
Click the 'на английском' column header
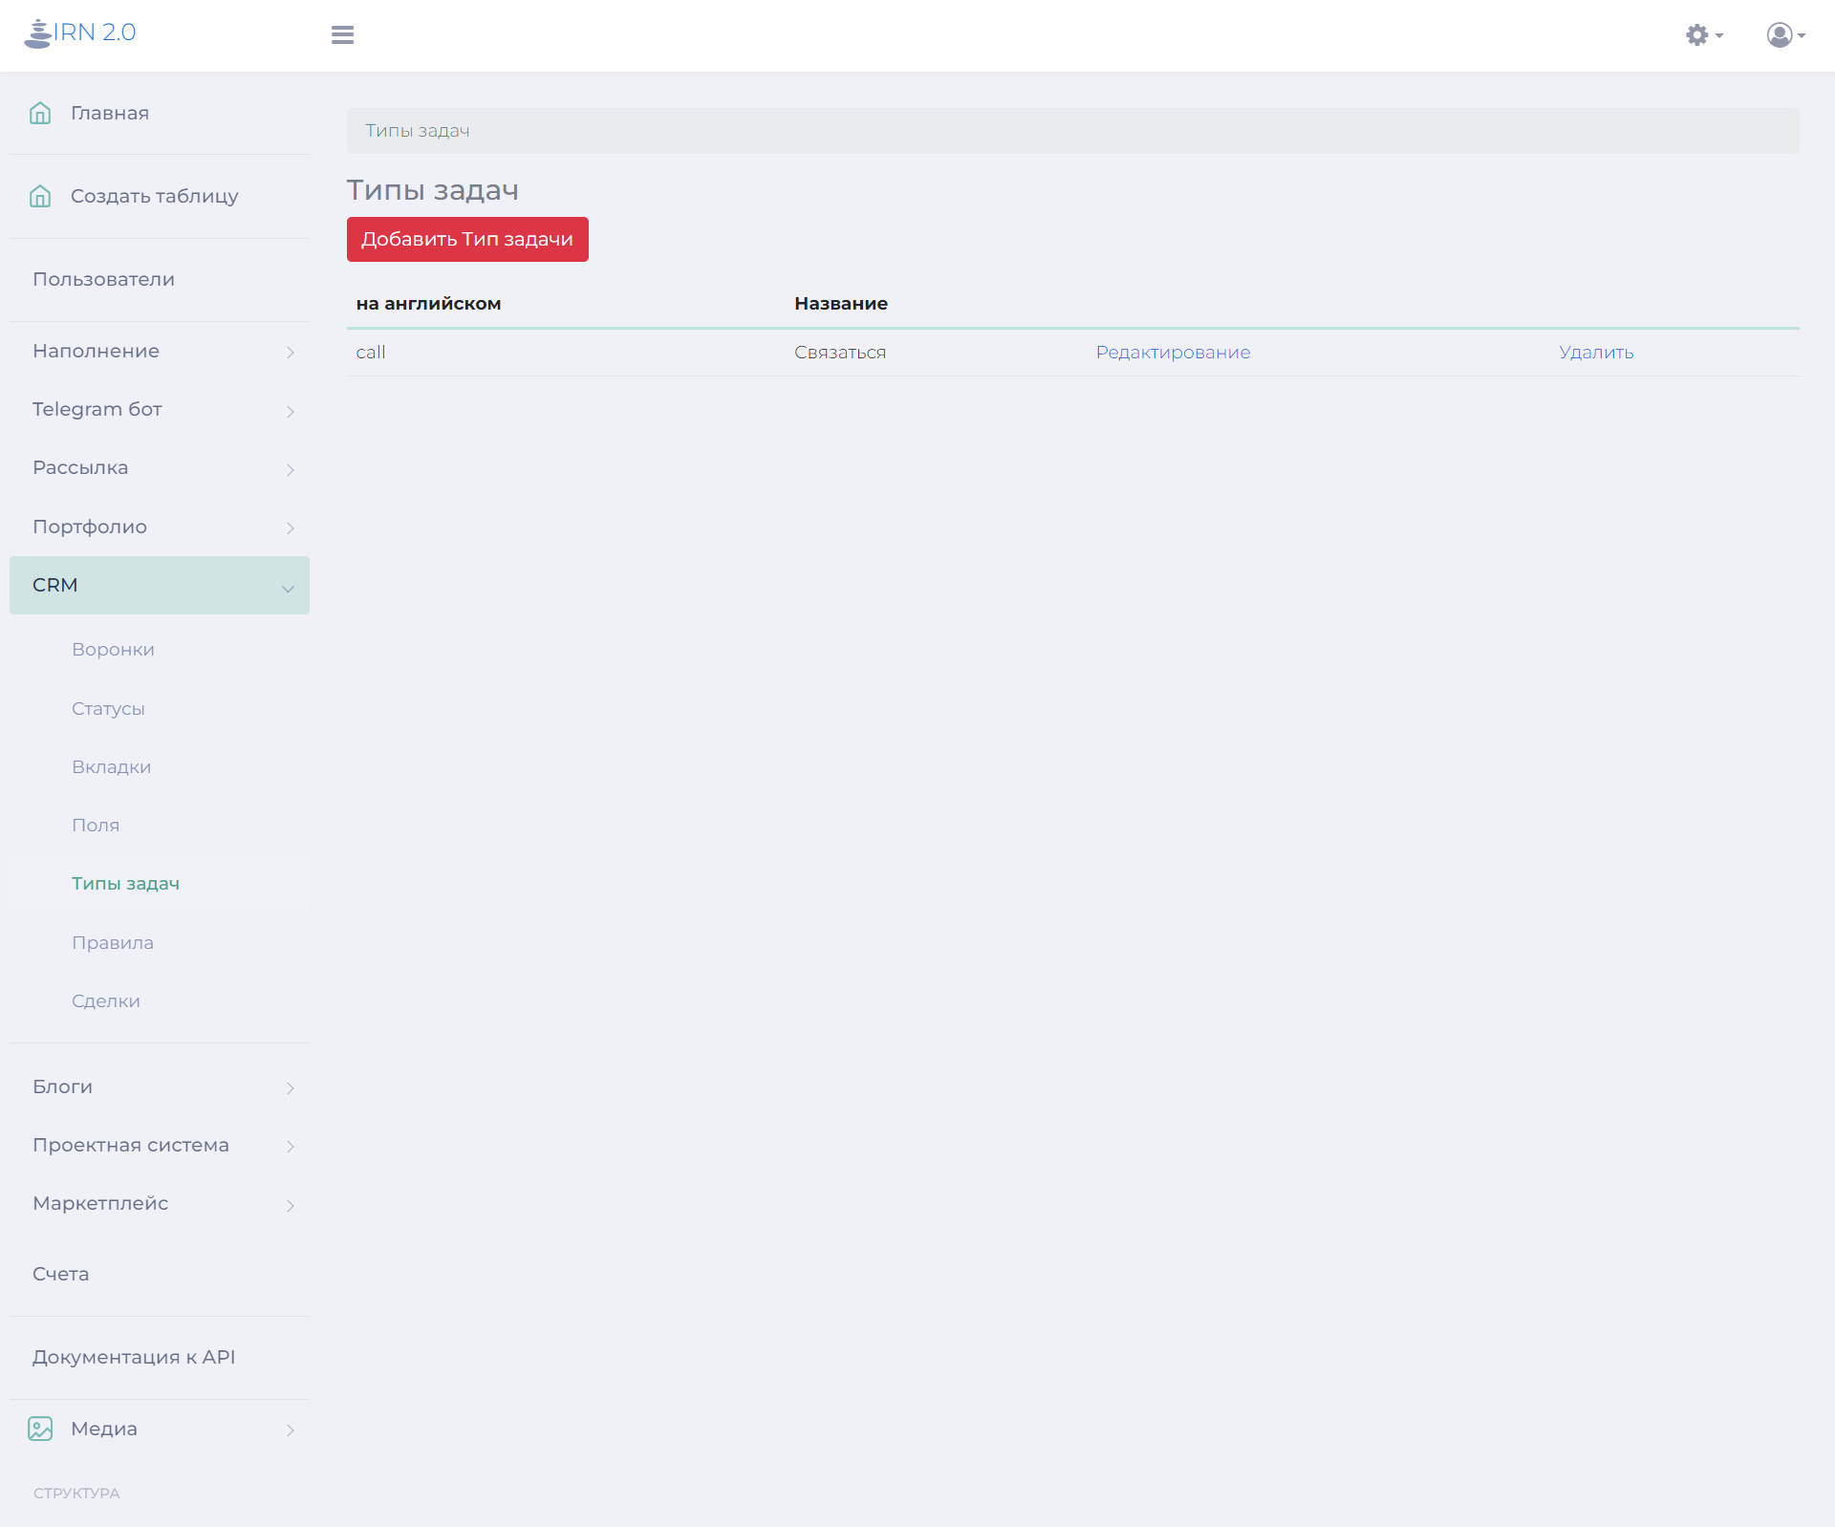click(x=428, y=303)
